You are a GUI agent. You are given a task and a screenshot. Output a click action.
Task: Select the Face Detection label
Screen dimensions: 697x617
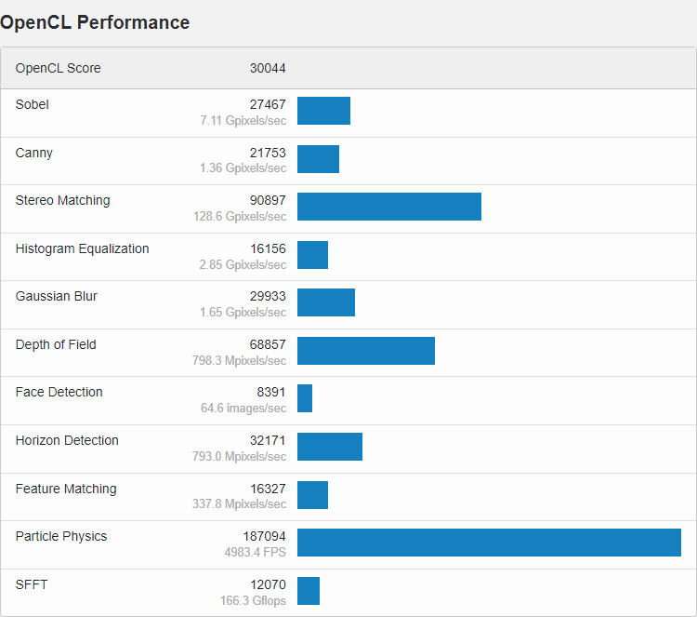tap(59, 392)
